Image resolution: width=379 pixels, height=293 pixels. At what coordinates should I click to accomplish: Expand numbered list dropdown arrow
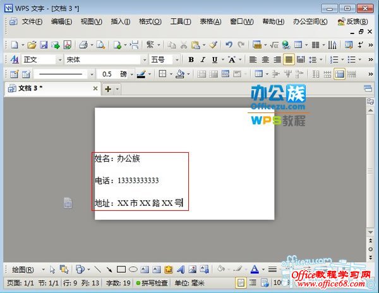342,59
